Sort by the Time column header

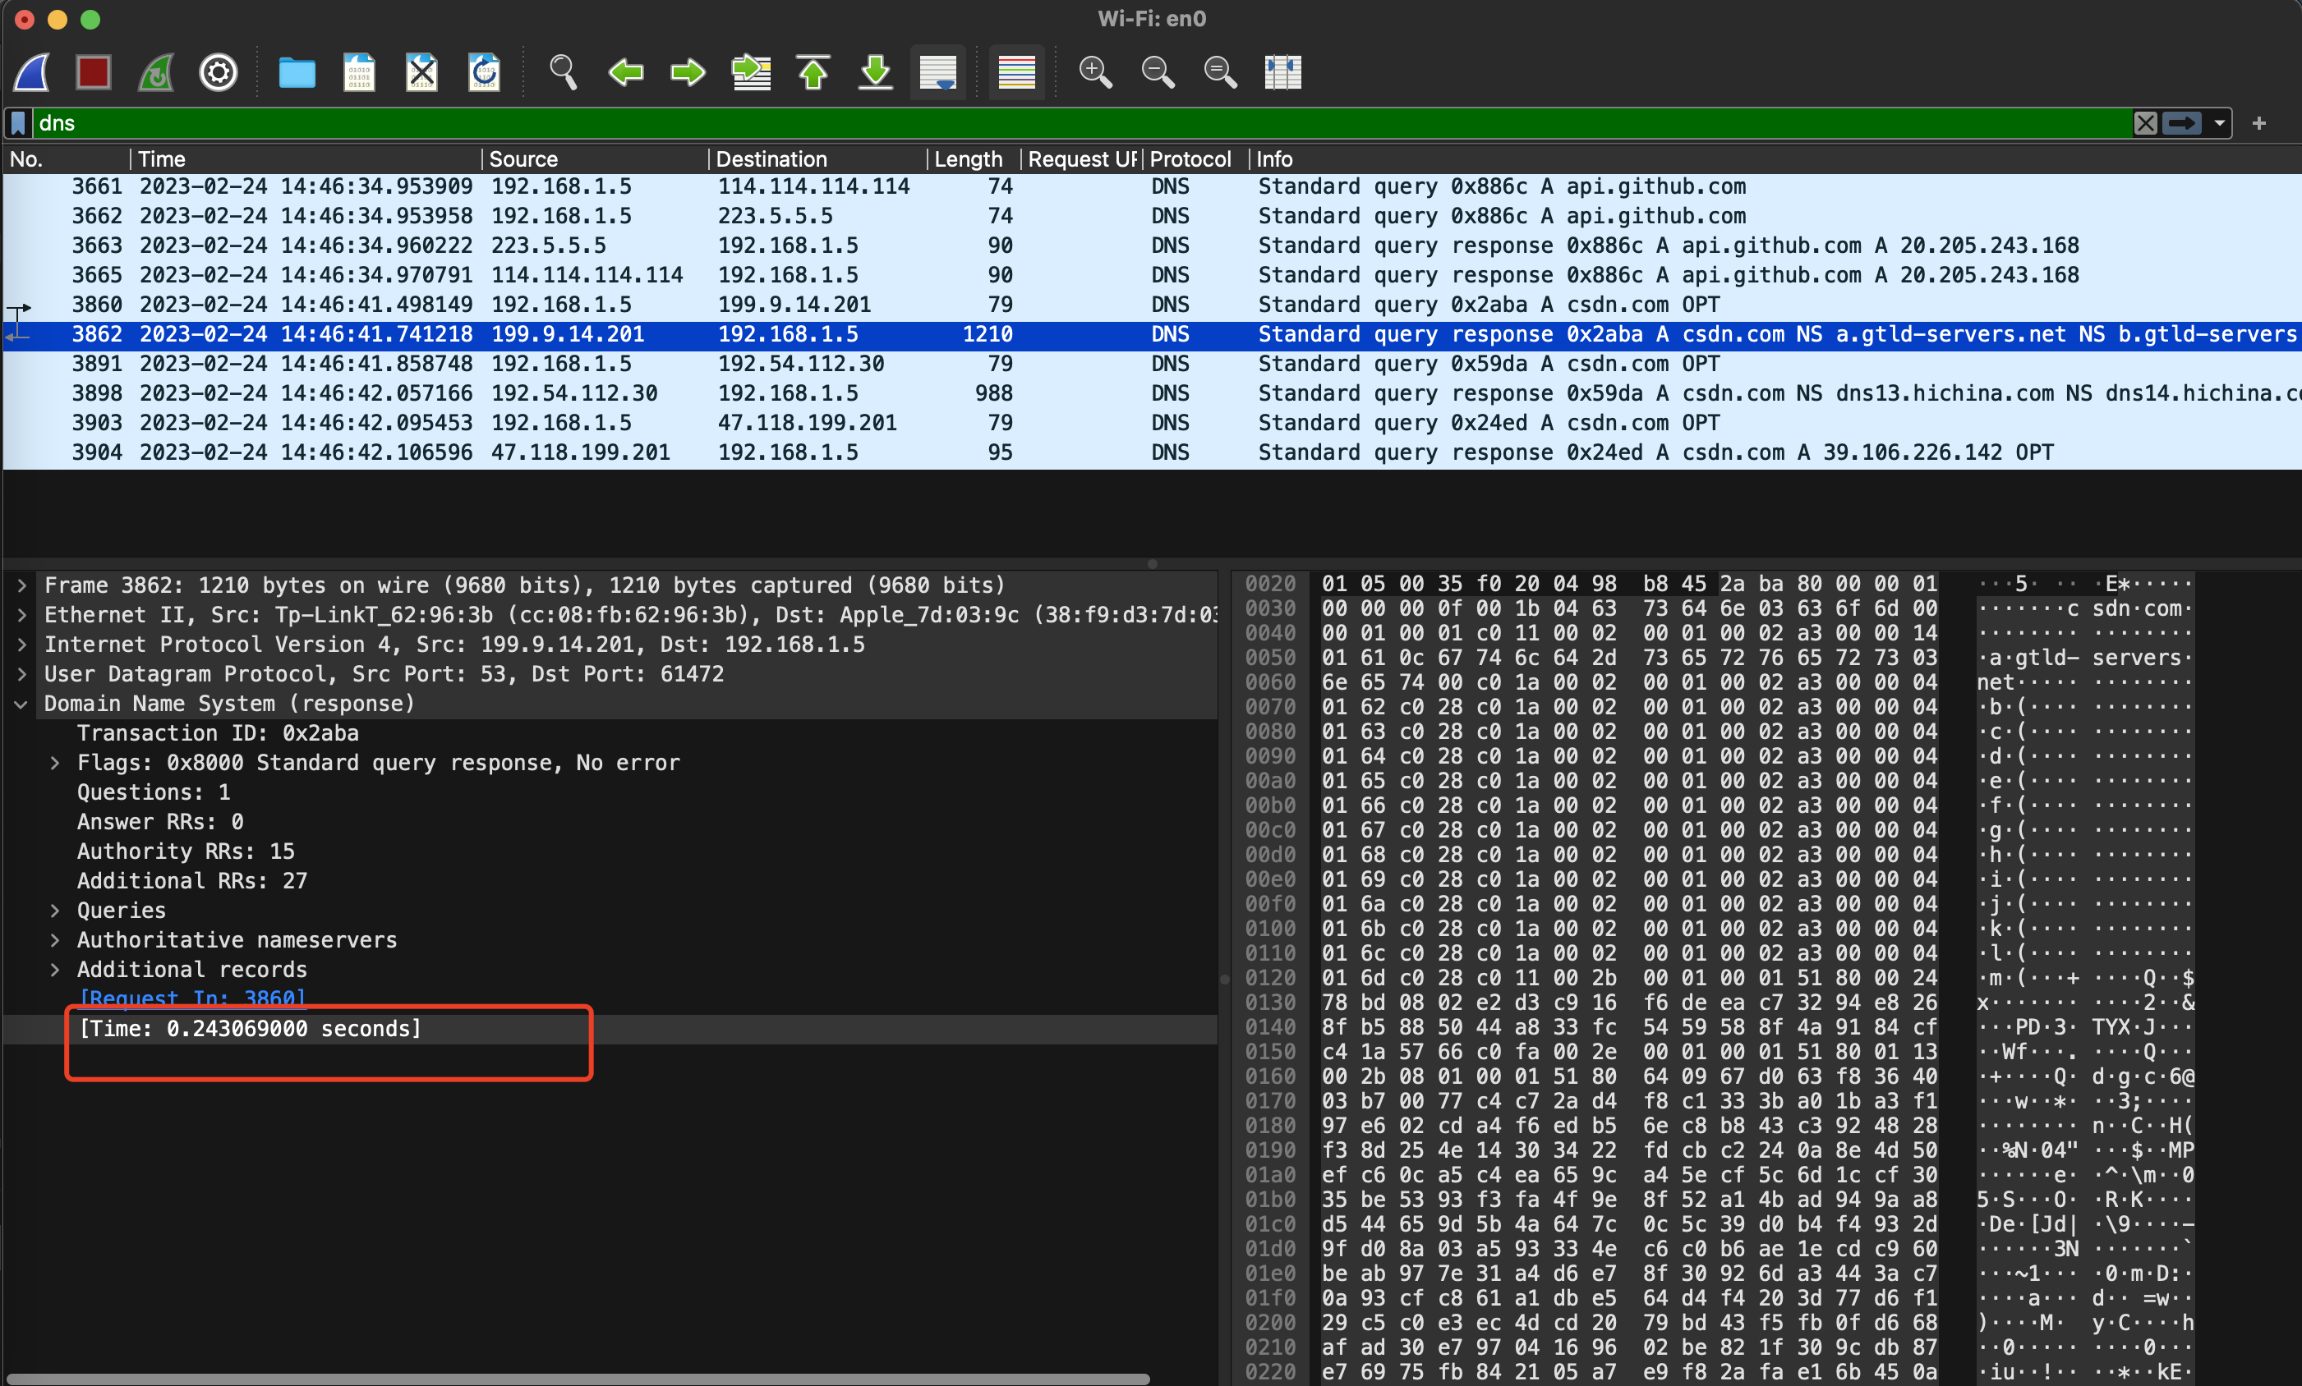tap(306, 158)
